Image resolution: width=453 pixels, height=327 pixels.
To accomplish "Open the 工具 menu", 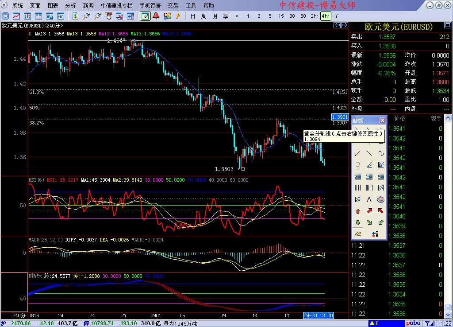I will tap(191, 5).
